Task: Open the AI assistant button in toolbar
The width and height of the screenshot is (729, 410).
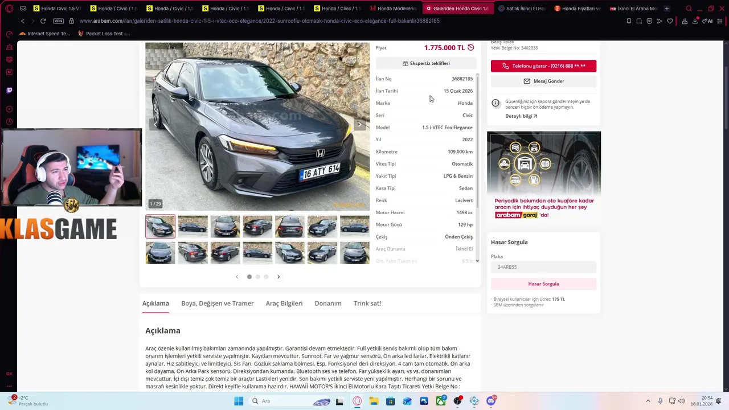Action: pos(707,21)
